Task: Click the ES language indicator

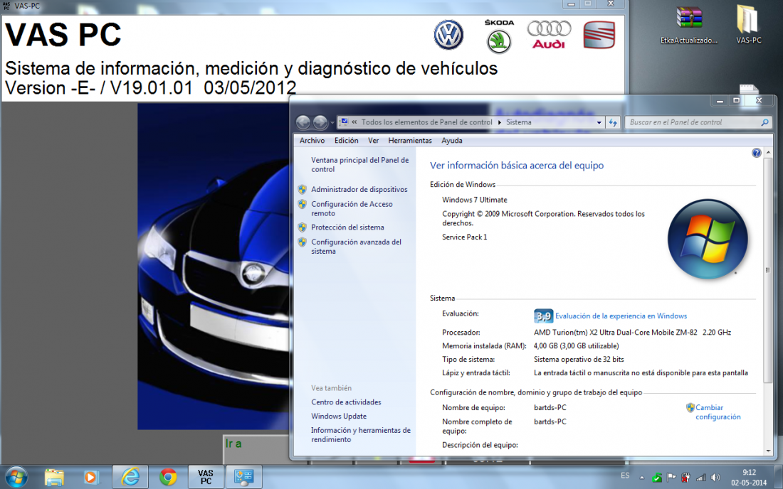Action: 625,476
